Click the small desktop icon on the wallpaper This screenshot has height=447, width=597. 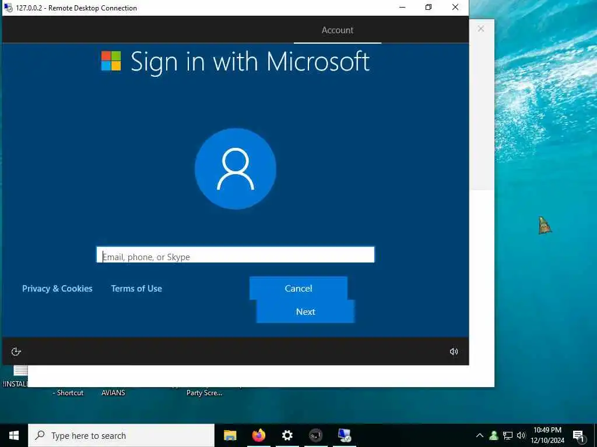(x=545, y=225)
